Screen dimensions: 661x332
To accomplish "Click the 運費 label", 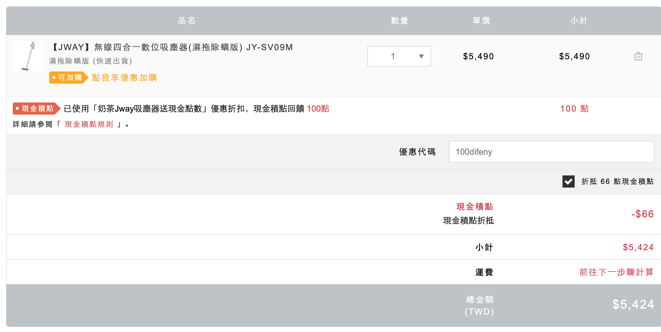I will point(484,272).
